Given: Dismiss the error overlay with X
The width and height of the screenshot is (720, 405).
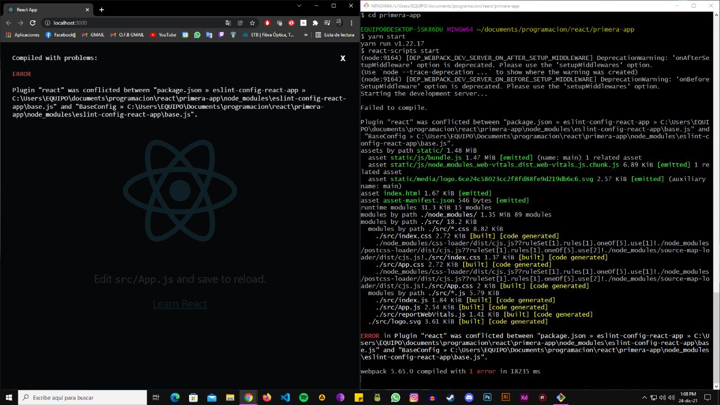Looking at the screenshot, I should click(343, 58).
